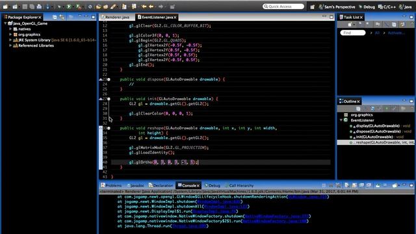
Task: Click the Run Last Tool icon
Action: (x=79, y=6)
